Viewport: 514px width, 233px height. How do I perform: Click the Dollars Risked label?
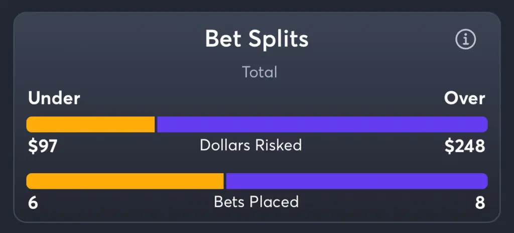pyautogui.click(x=251, y=145)
